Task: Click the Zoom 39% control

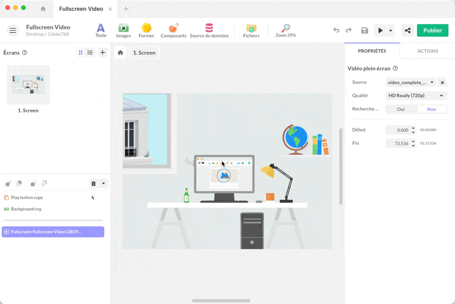Action: pyautogui.click(x=285, y=30)
